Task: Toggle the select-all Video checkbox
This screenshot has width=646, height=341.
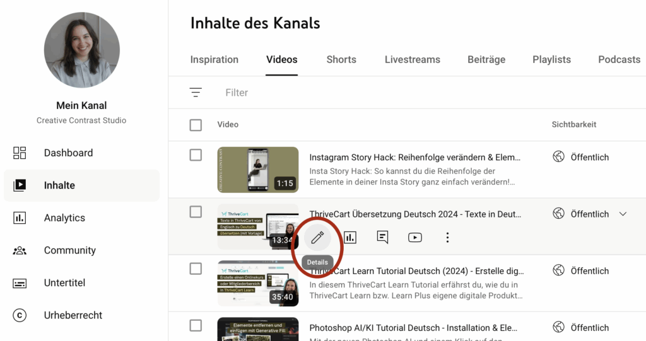Action: 196,125
